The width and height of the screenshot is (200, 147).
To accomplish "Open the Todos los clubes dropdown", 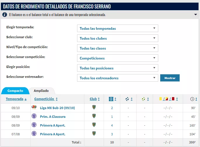I will tap(118, 38).
